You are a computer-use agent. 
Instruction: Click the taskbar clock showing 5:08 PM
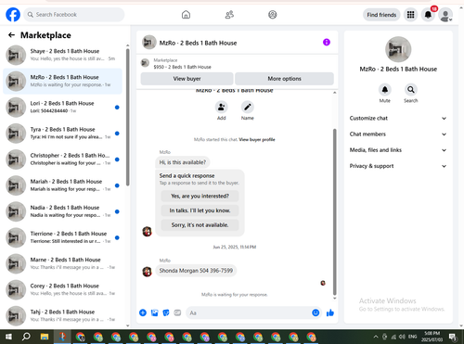tap(432, 337)
